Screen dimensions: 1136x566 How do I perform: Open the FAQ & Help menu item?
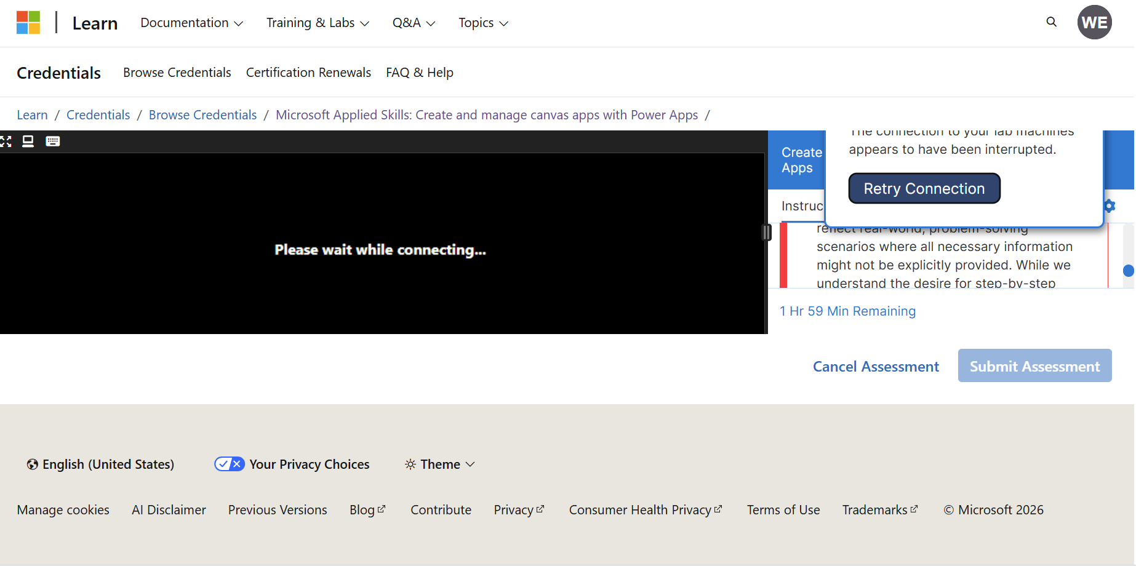point(420,73)
